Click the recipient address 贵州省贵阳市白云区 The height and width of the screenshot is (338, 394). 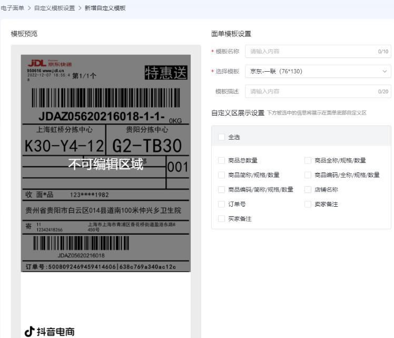[x=103, y=210]
